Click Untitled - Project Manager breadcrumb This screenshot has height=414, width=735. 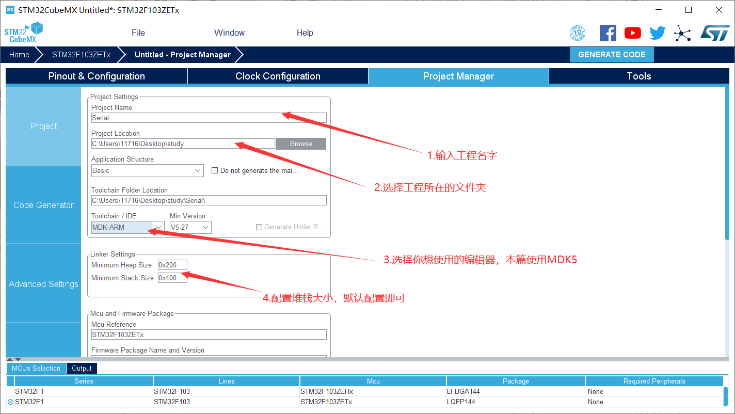[x=183, y=55]
